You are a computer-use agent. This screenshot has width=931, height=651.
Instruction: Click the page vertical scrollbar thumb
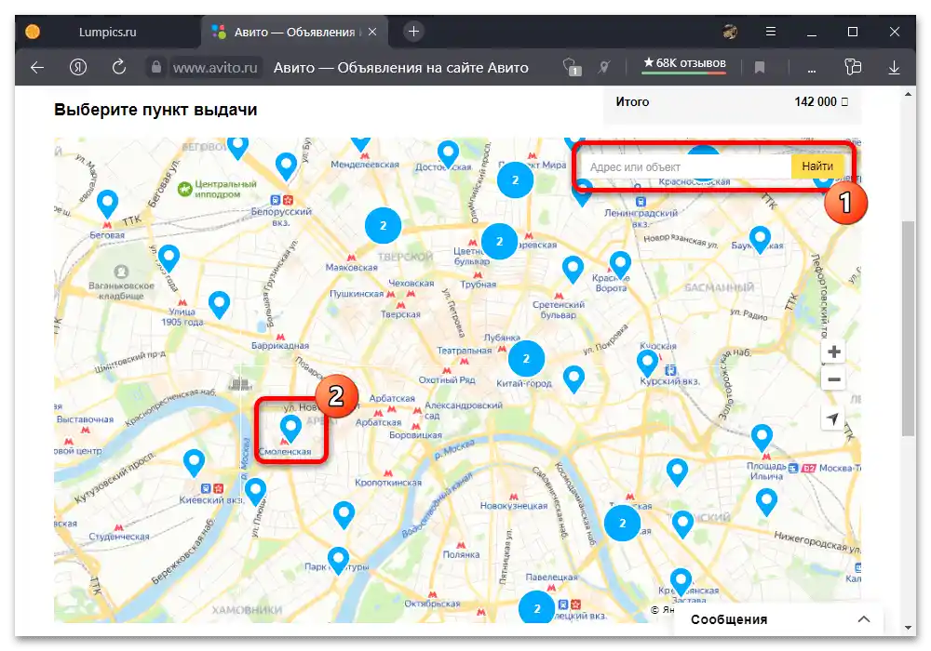click(908, 328)
